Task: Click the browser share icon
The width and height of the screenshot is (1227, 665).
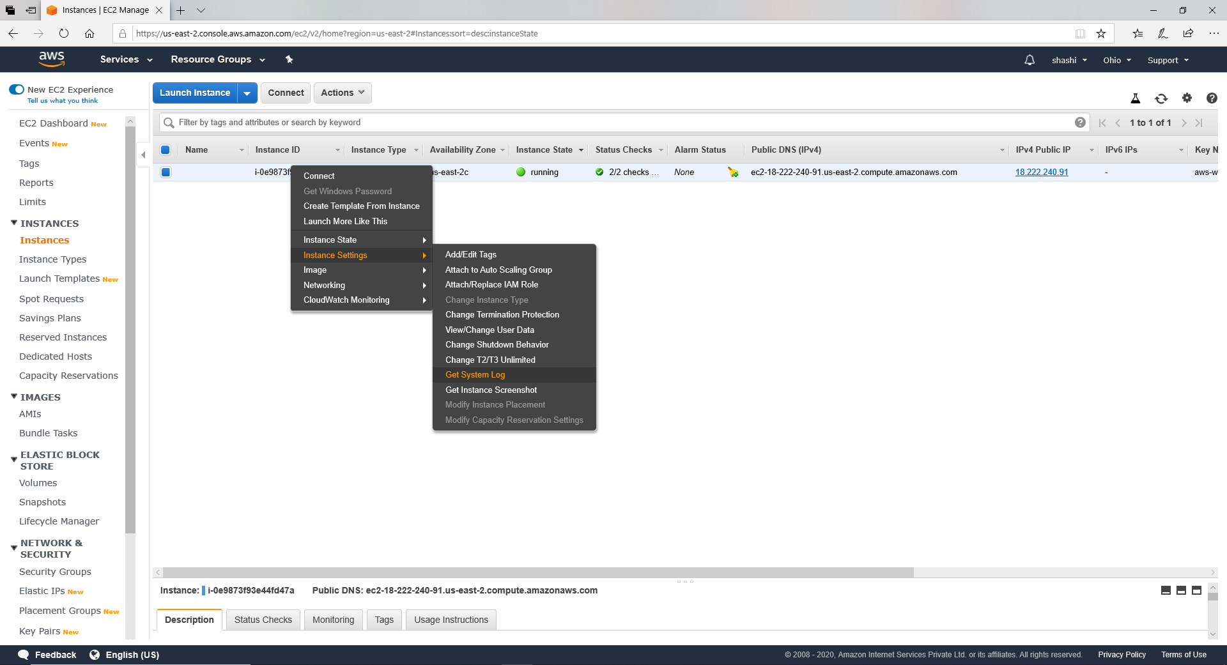Action: [1188, 33]
